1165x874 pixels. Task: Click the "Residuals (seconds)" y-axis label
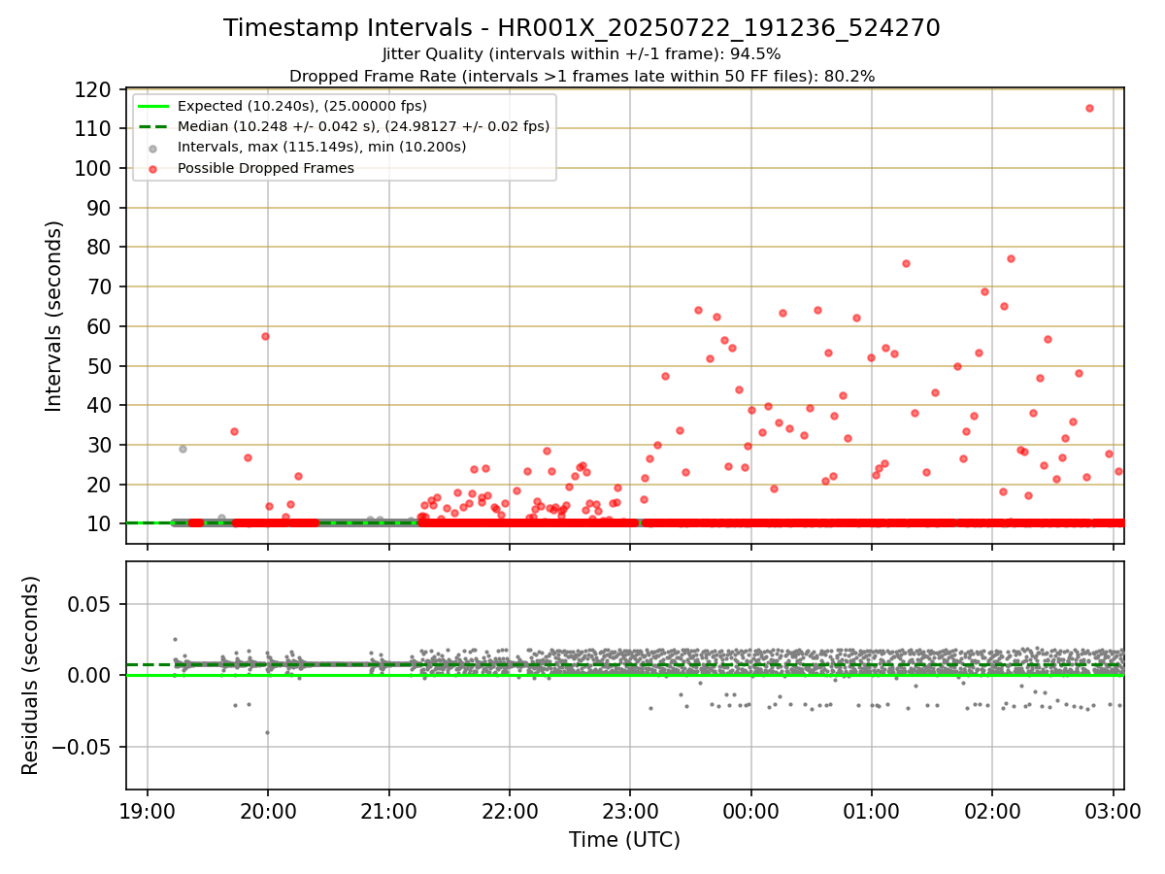(x=31, y=675)
